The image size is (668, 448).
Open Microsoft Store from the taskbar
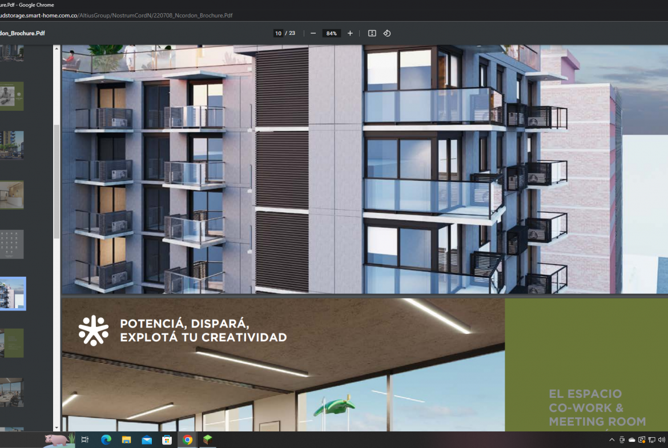(x=167, y=440)
